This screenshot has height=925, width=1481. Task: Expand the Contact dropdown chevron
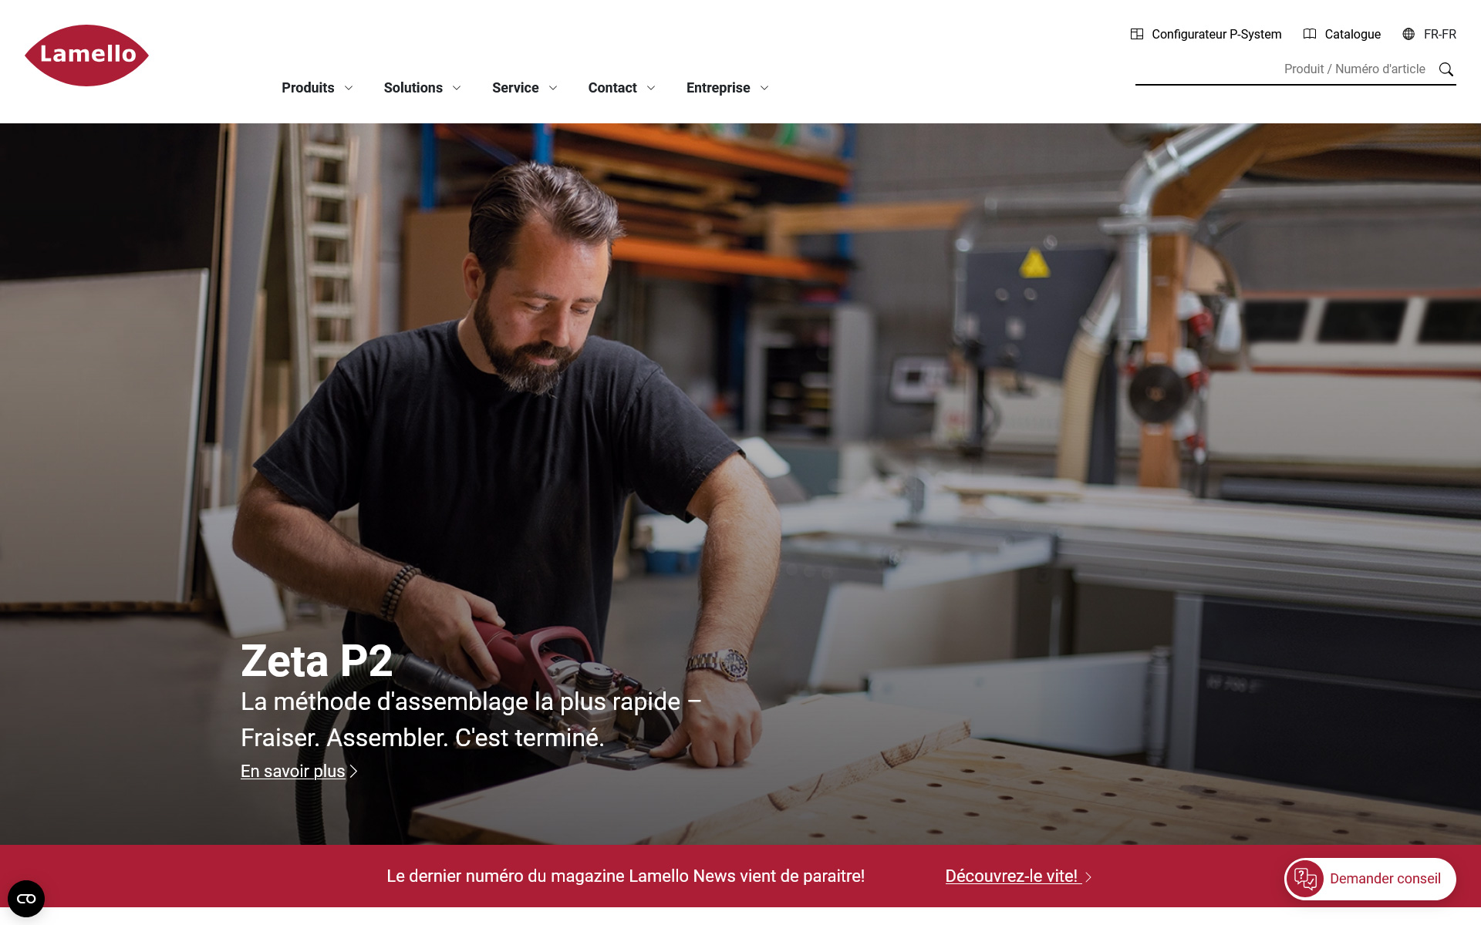pos(651,88)
